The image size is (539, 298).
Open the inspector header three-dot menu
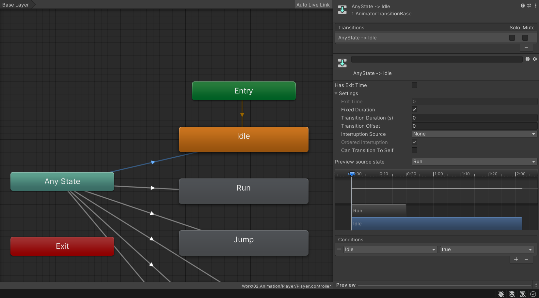click(x=535, y=6)
